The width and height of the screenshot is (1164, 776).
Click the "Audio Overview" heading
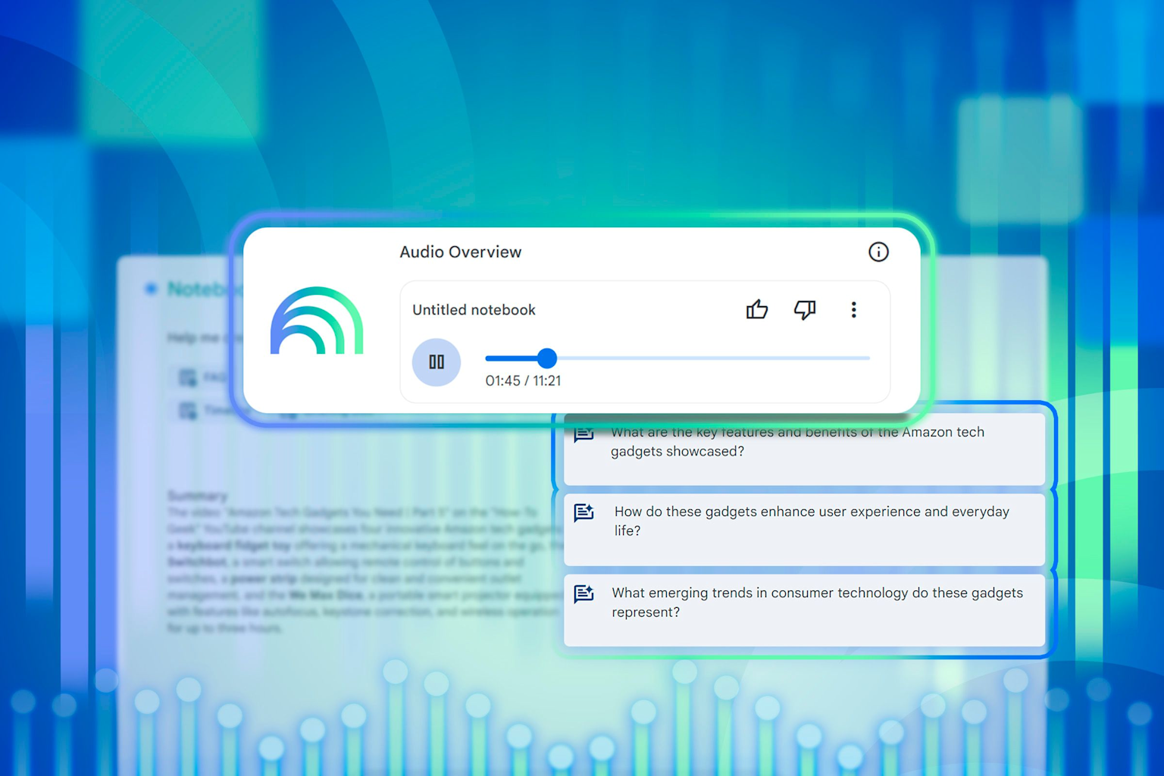461,252
